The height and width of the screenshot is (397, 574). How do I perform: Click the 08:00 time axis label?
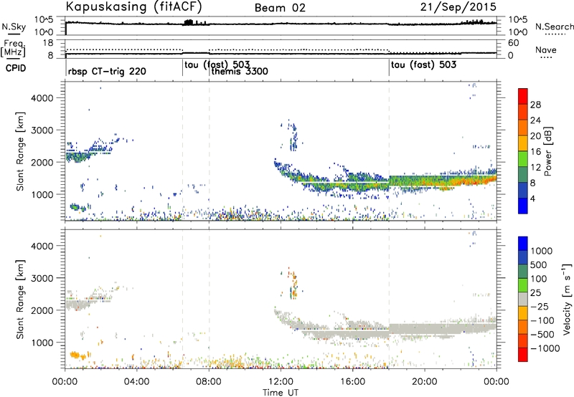click(208, 382)
